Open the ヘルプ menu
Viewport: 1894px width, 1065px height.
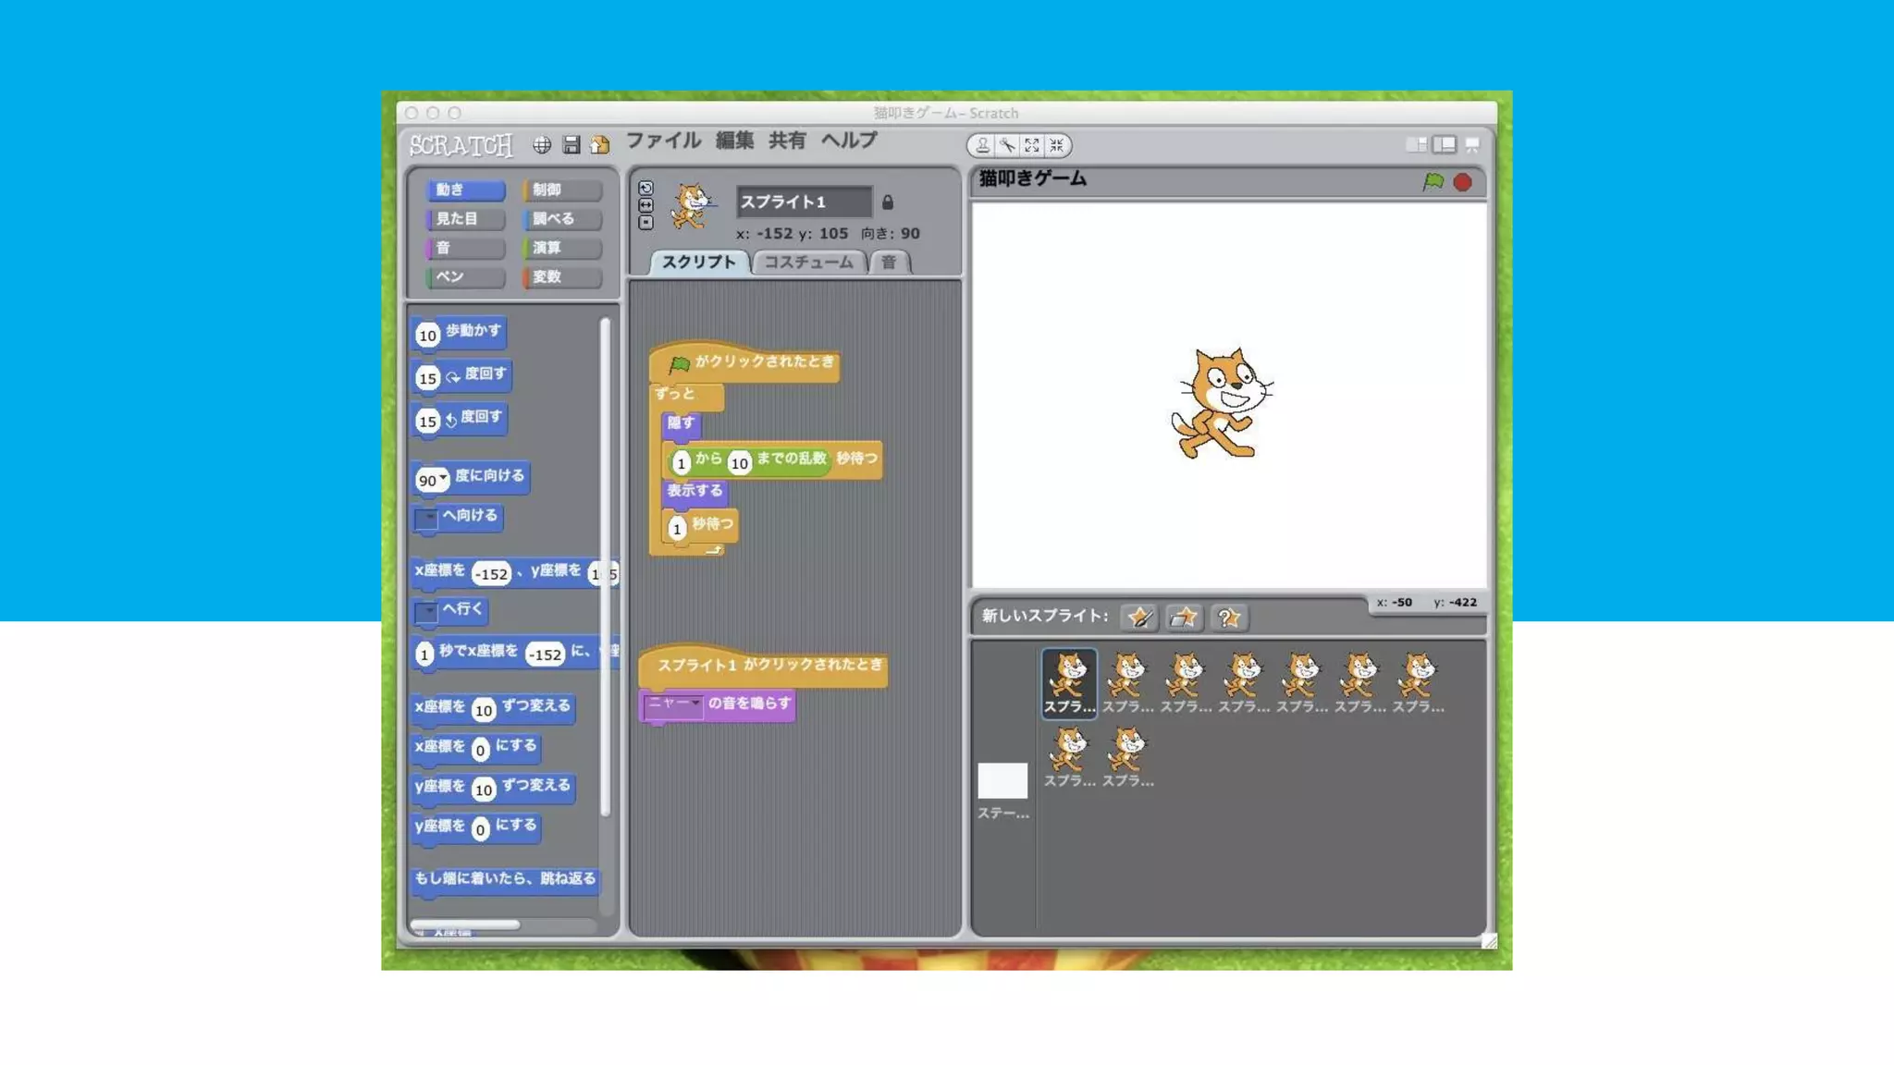tap(849, 141)
